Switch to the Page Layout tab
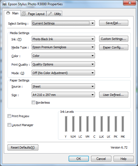The width and height of the screenshot is (138, 166). click(x=34, y=14)
